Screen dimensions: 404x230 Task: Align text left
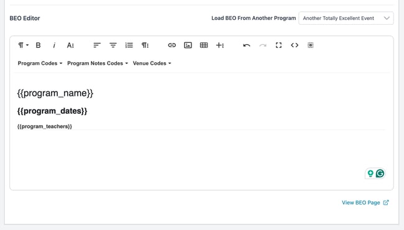(97, 45)
